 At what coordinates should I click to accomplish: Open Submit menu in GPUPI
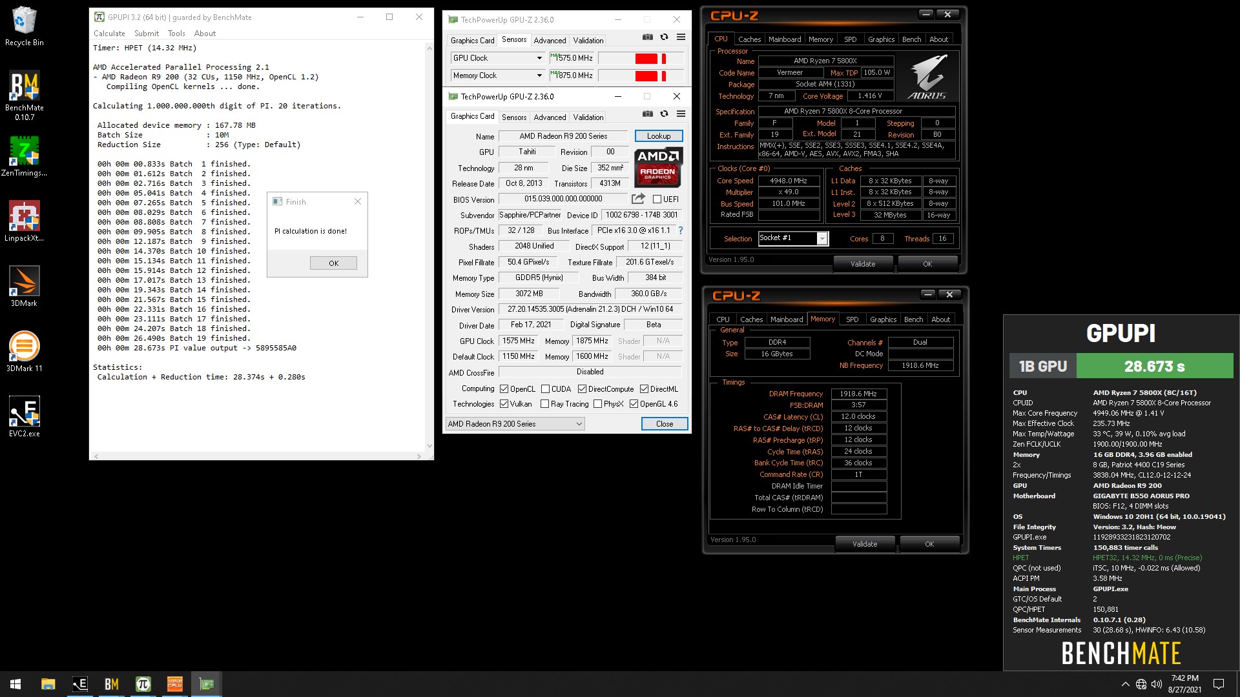pos(147,34)
